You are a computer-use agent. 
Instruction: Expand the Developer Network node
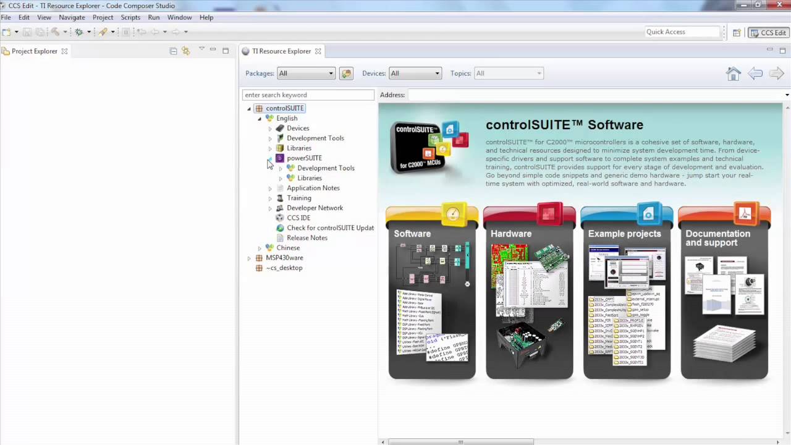270,208
